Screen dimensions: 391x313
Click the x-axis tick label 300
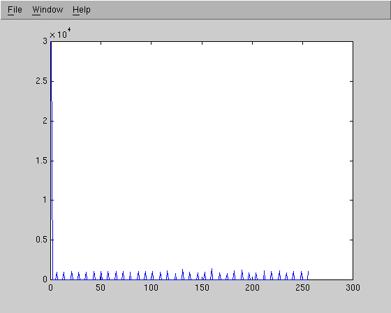pos(353,288)
